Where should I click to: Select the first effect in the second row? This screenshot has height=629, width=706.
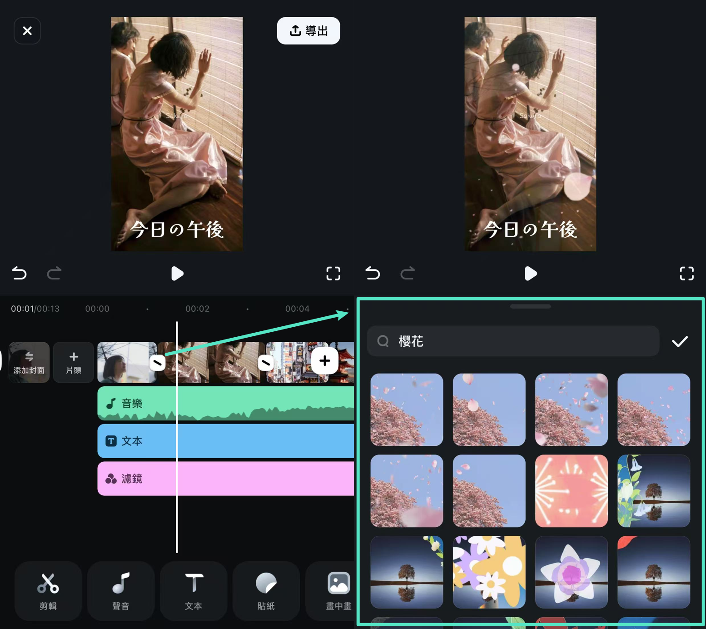[407, 491]
